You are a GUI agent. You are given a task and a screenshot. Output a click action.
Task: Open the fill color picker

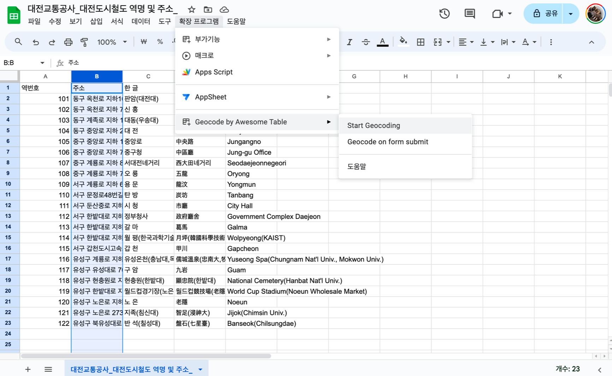pos(403,42)
